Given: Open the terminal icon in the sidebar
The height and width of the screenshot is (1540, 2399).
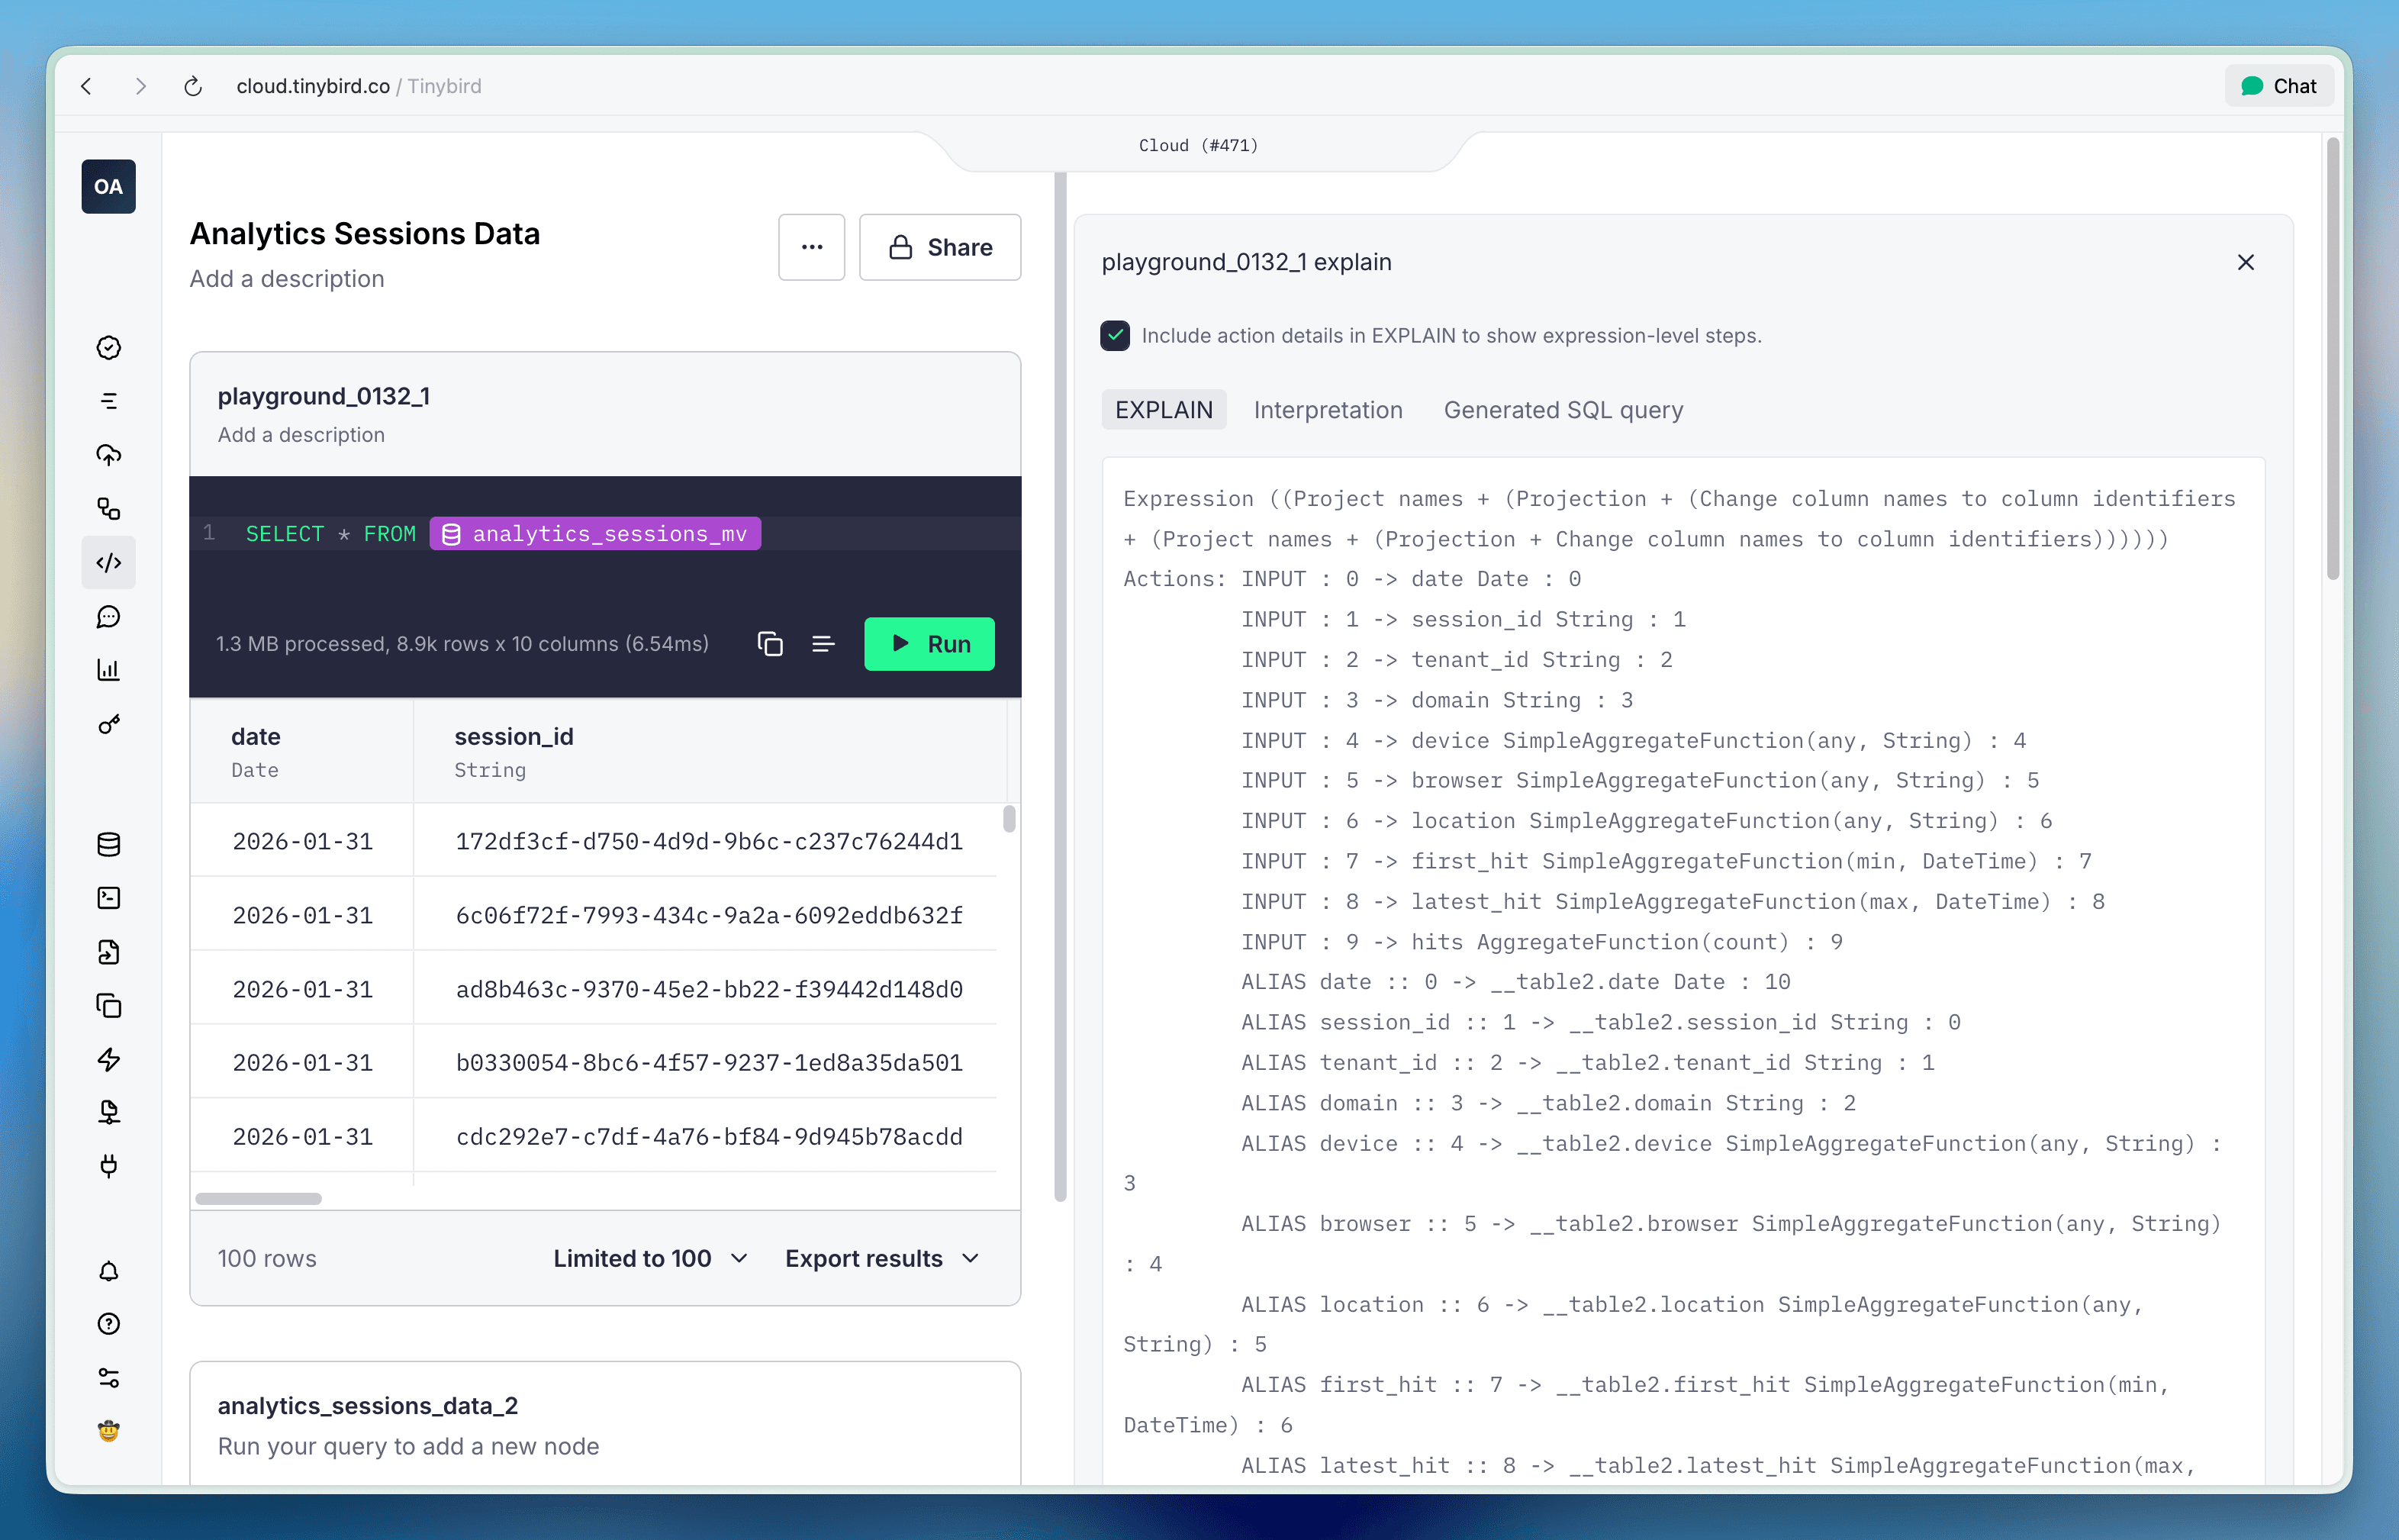Looking at the screenshot, I should [x=108, y=897].
